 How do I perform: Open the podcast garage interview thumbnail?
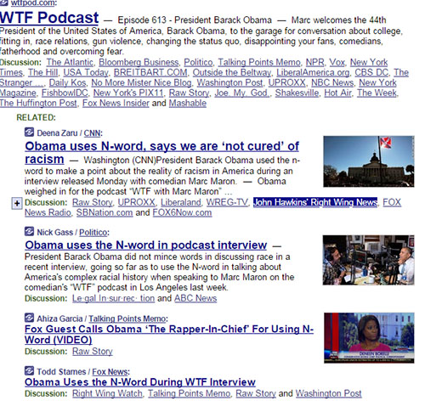point(368,260)
